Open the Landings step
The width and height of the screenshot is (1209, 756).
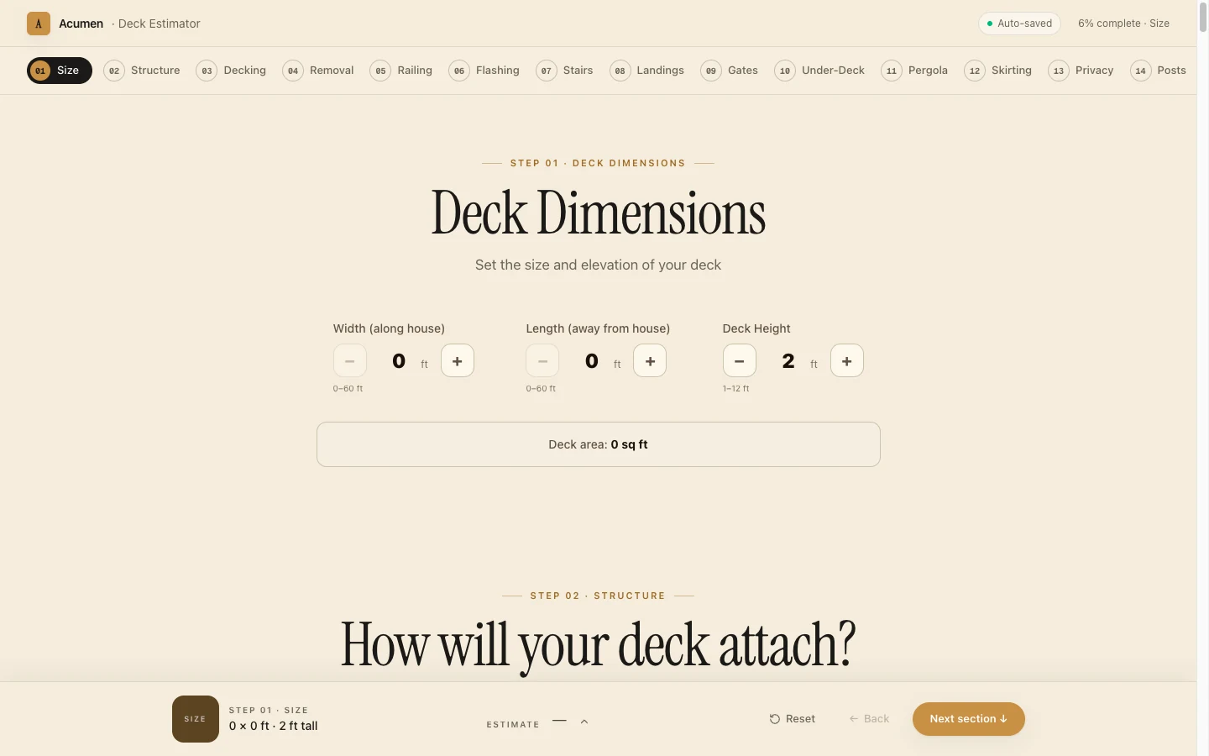point(648,71)
